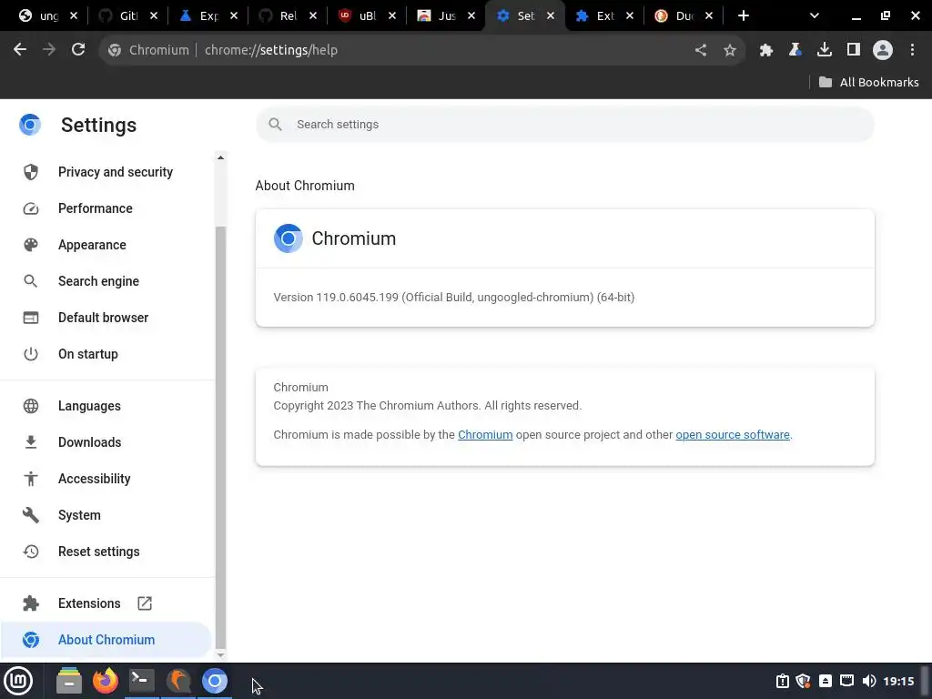The width and height of the screenshot is (932, 699).
Task: Select About Chromium in sidebar
Action: (x=106, y=640)
